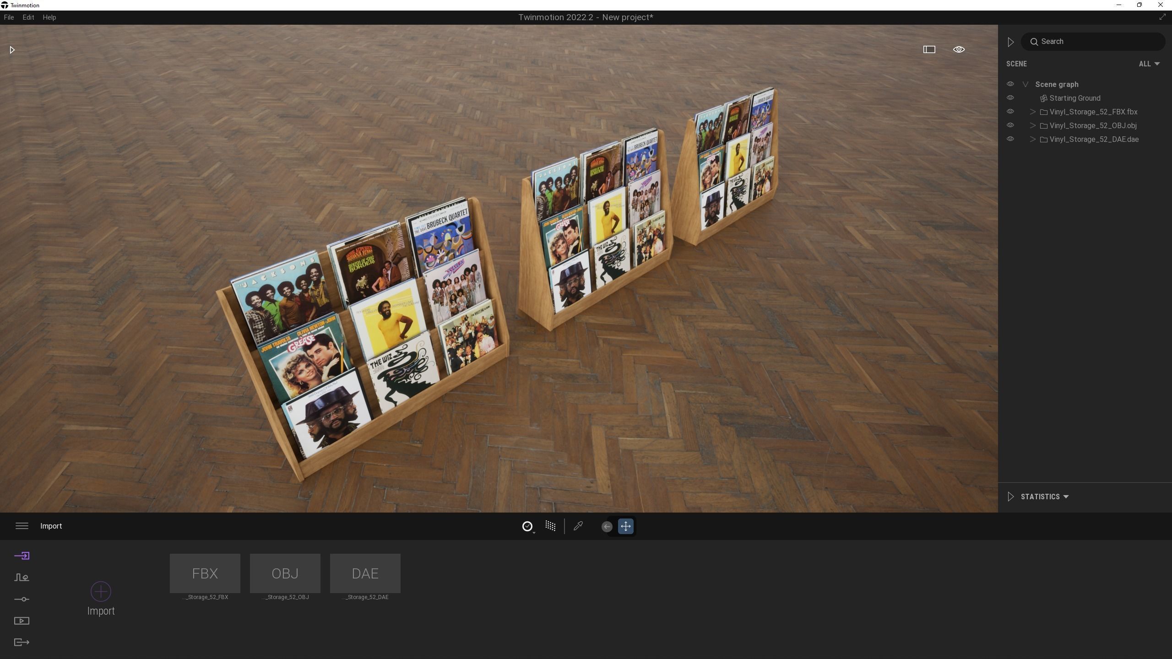The width and height of the screenshot is (1172, 659).
Task: Open the checkmark circle selection tool
Action: [x=527, y=526]
